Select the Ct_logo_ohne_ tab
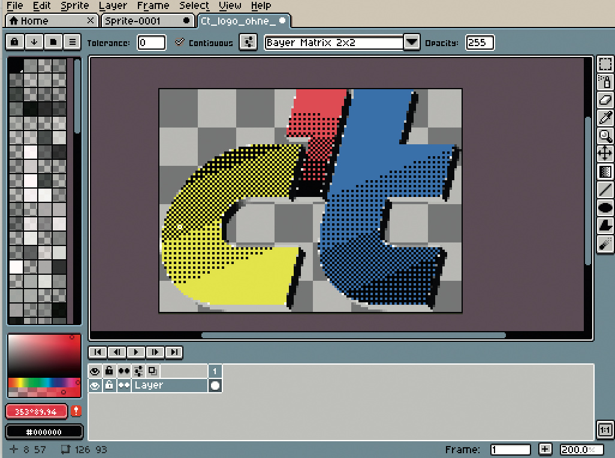615x458 pixels. (243, 21)
